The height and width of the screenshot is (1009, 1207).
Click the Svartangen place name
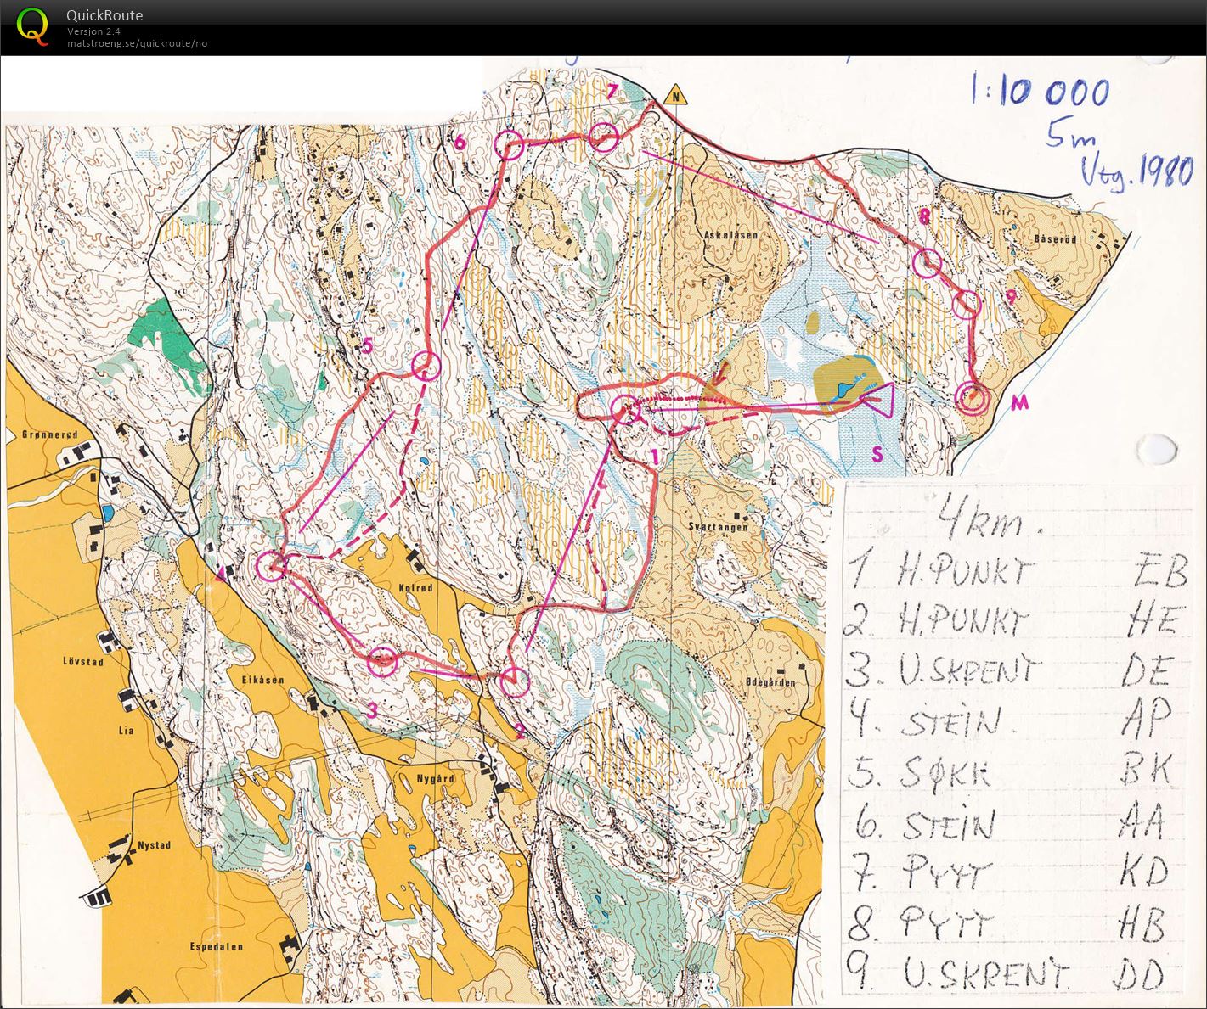click(719, 527)
